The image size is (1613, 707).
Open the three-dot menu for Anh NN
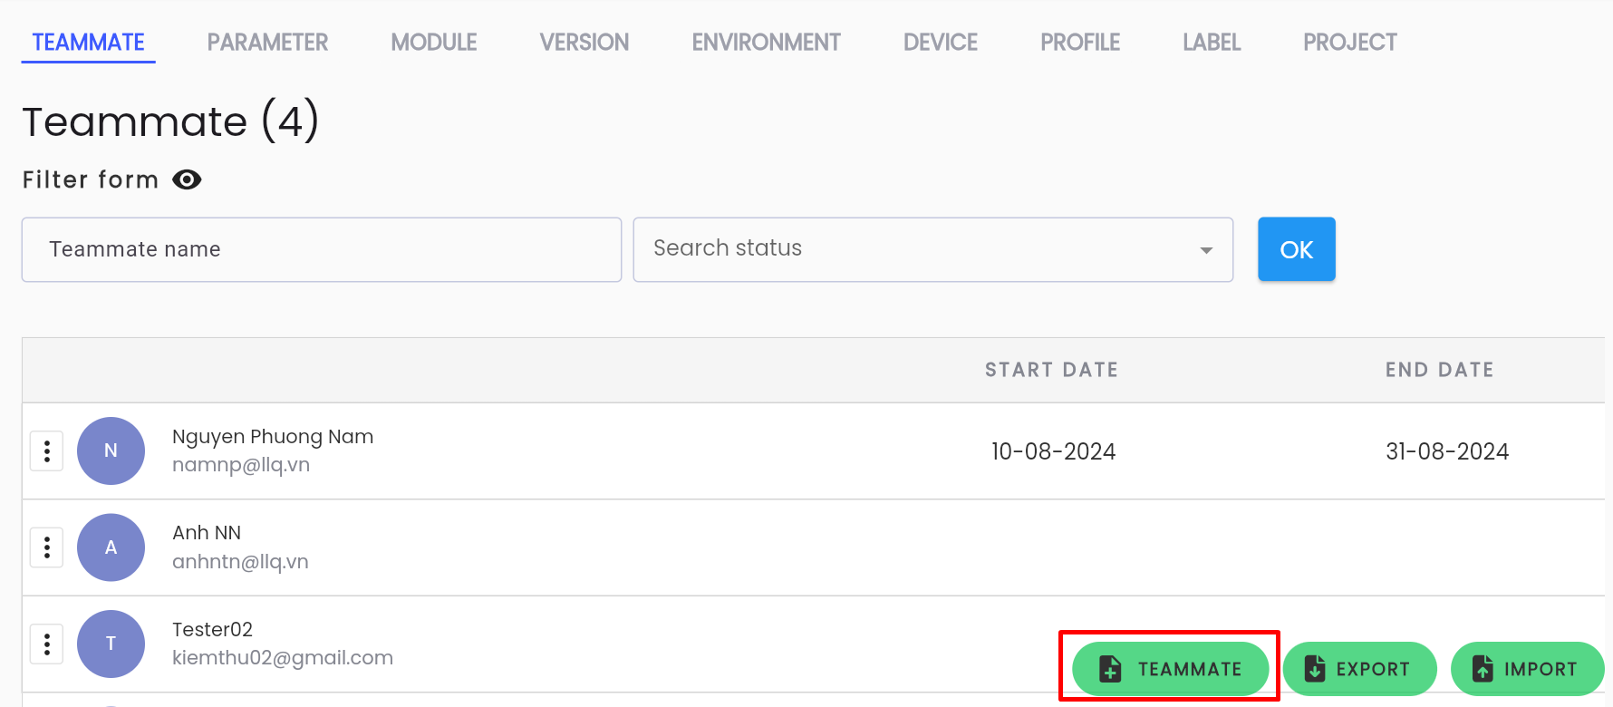coord(47,547)
